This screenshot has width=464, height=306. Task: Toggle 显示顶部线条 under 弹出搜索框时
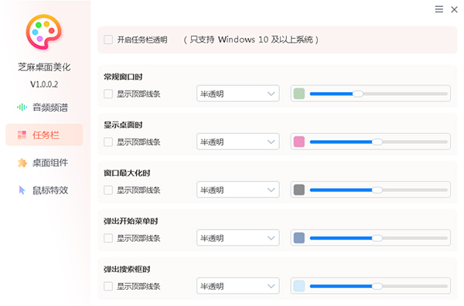108,286
